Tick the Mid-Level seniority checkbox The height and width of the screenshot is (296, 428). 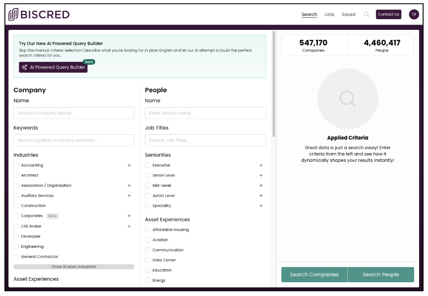pos(148,185)
